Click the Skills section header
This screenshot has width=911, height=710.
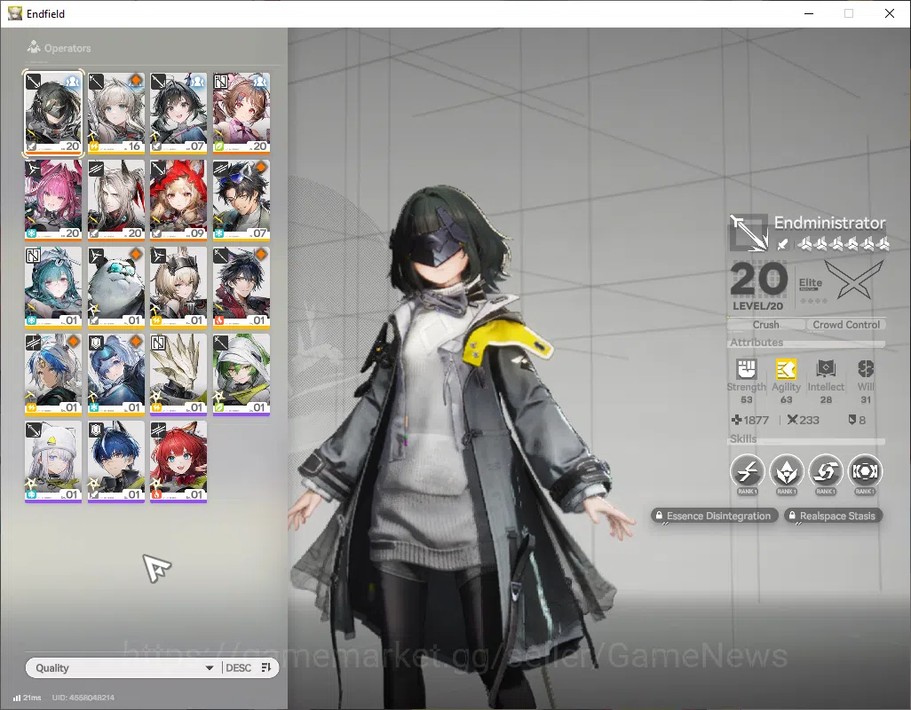[743, 438]
